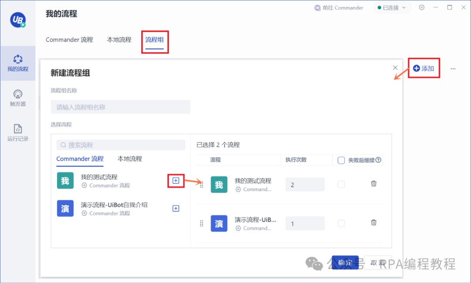
Task: Close the 新建流程组 dialog
Action: pos(395,68)
